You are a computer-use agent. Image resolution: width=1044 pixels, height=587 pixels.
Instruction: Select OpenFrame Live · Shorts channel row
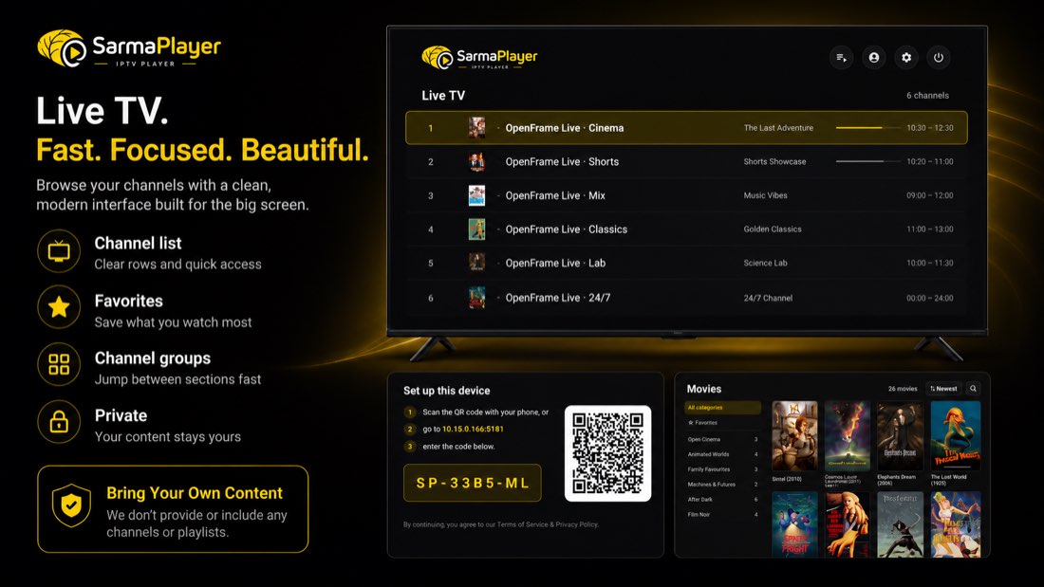(x=686, y=162)
